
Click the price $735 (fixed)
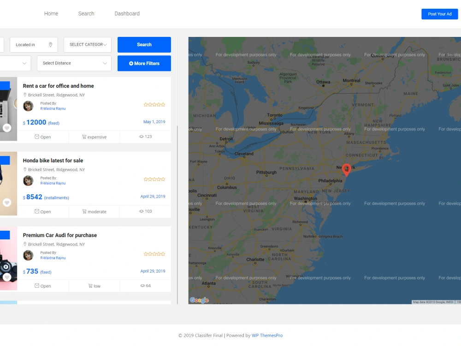pos(37,272)
